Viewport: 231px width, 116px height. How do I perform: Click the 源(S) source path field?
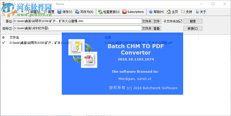point(78,21)
